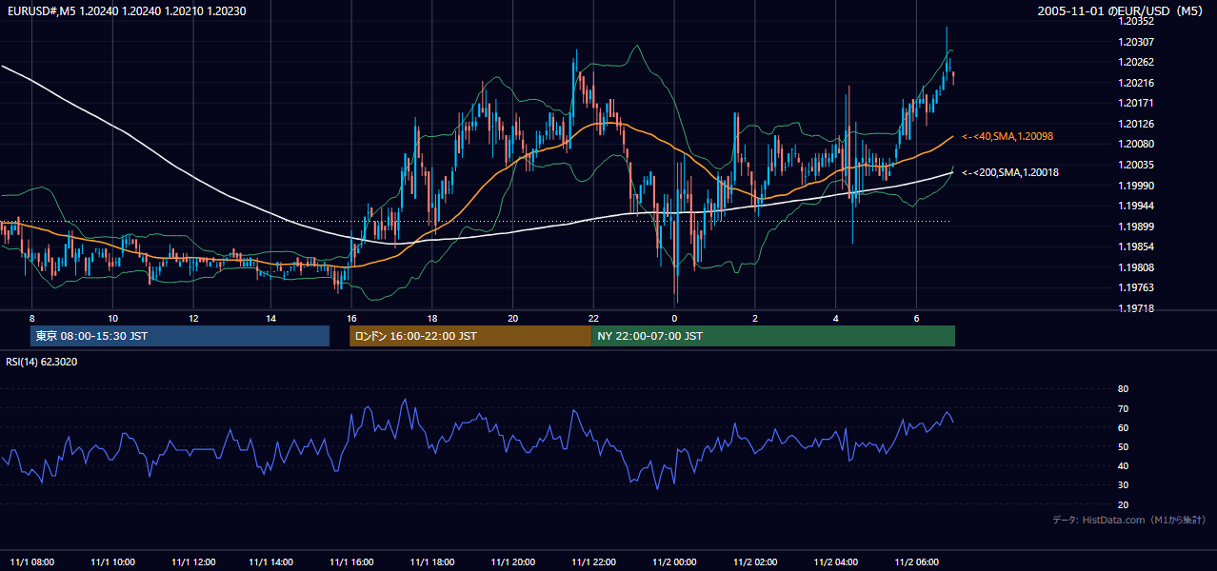Click the RSI 60 level label
This screenshot has width=1217, height=571.
point(1123,427)
